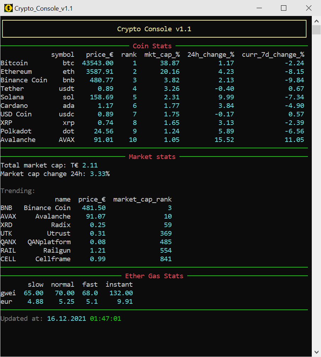Click the Cardano row name
Screen dimensions: 321x357
click(x=14, y=106)
